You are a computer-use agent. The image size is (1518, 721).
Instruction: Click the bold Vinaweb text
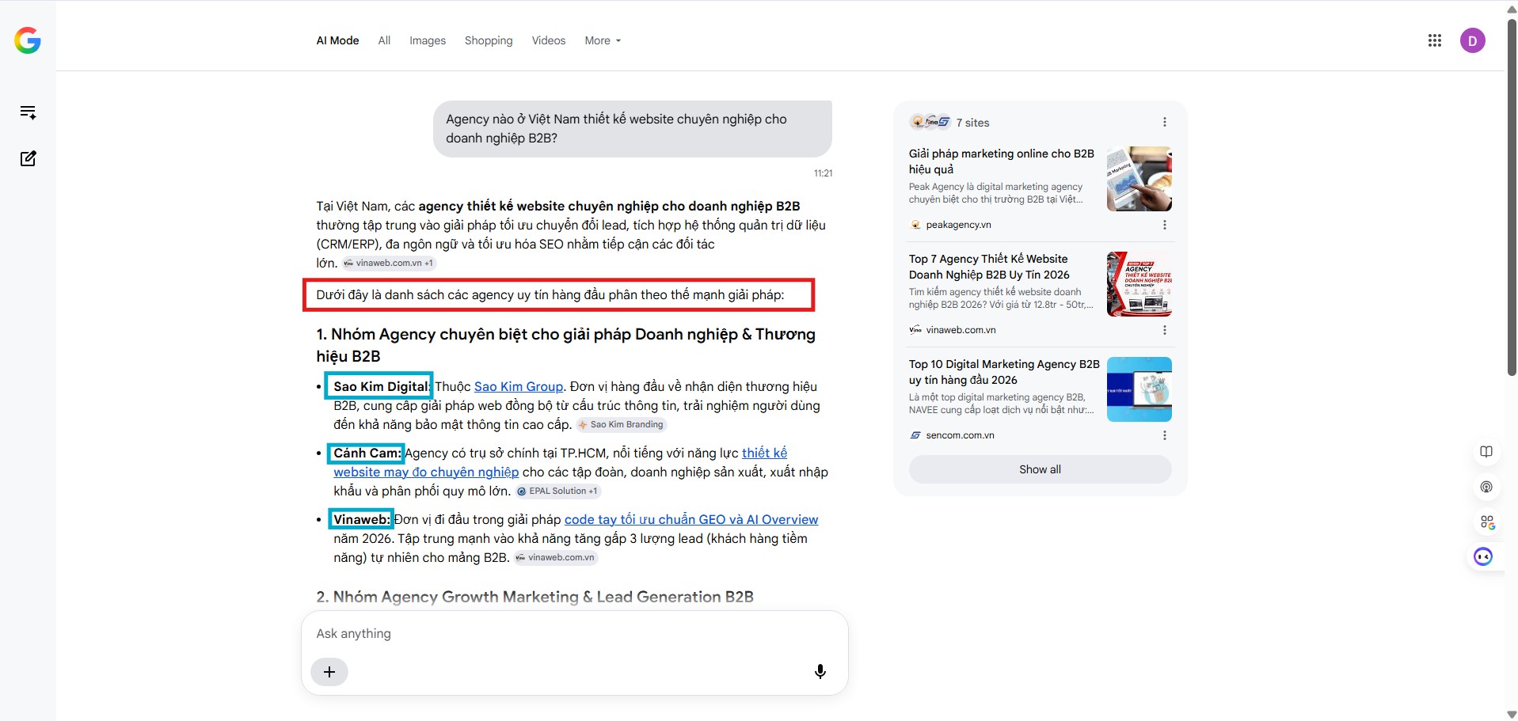click(x=362, y=519)
